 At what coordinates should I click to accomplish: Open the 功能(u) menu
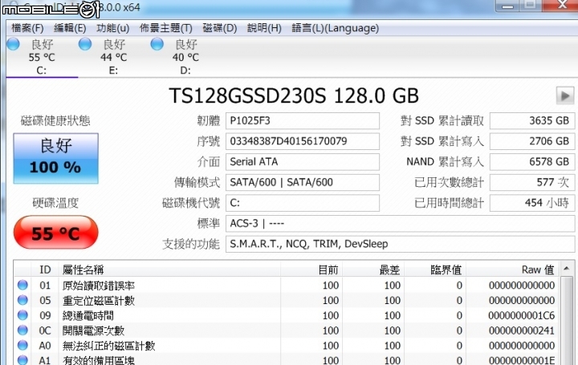(113, 28)
